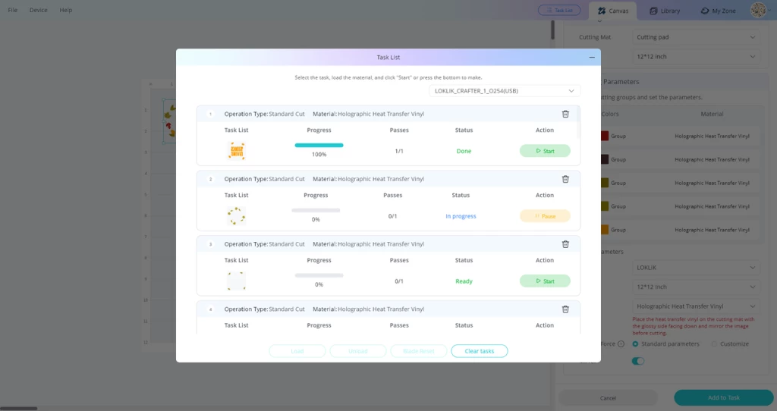Screen dimensions: 777x411
Task: Click the Cancel button in parameters panel
Action: point(608,398)
